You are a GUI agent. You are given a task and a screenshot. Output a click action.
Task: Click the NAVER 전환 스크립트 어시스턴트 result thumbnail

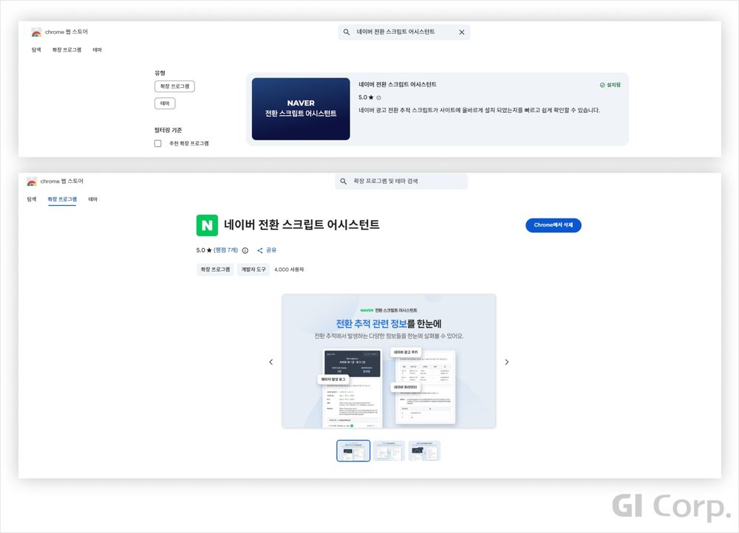[x=301, y=109]
